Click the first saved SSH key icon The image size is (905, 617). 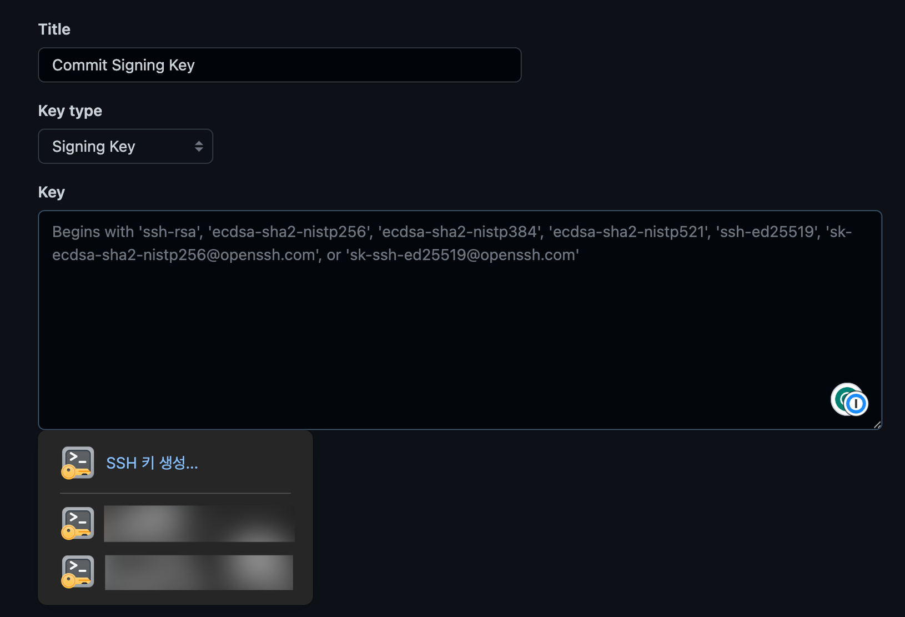(77, 523)
